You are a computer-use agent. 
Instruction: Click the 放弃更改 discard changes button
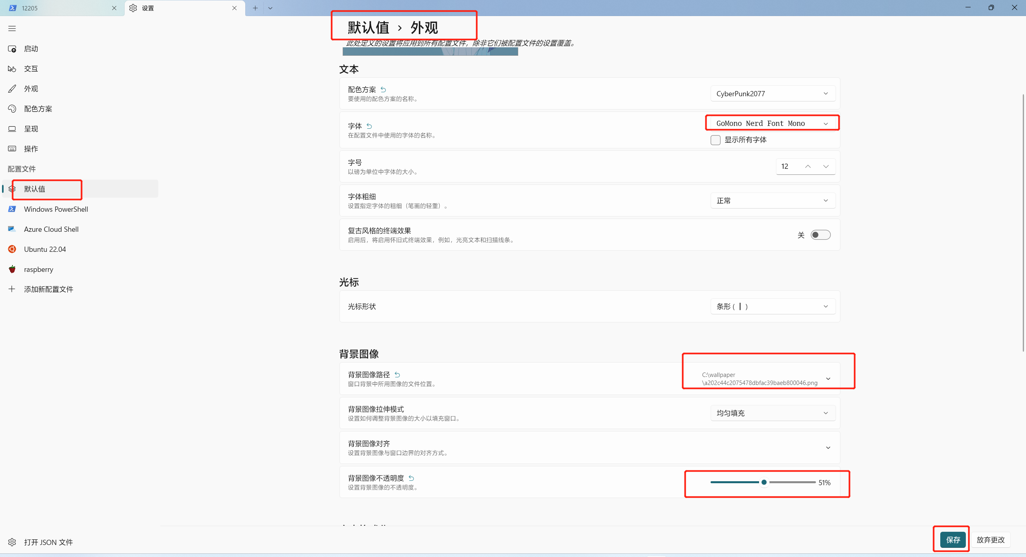[990, 540]
